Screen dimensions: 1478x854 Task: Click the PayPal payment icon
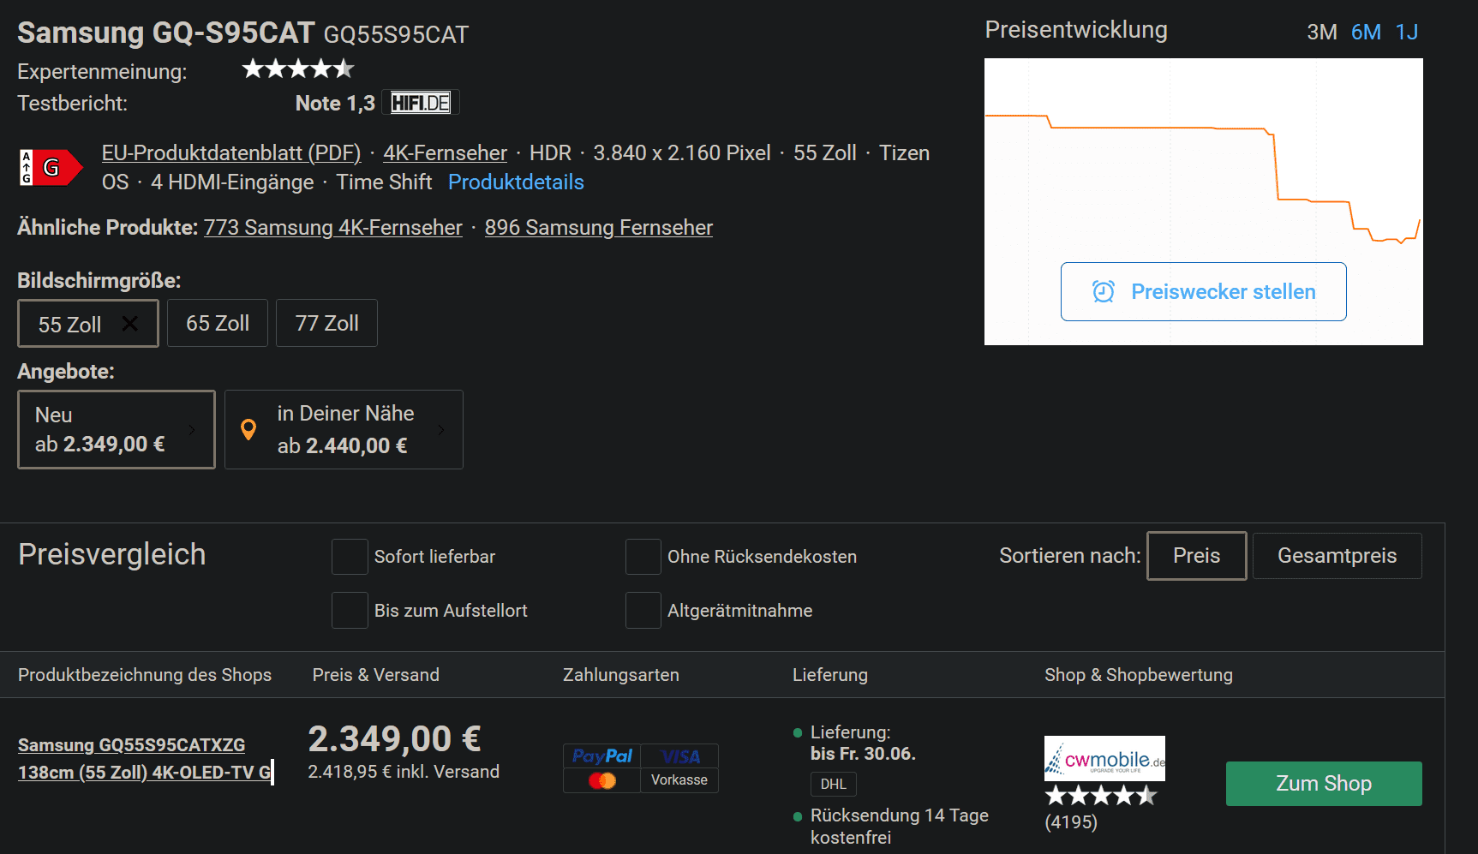tap(601, 756)
